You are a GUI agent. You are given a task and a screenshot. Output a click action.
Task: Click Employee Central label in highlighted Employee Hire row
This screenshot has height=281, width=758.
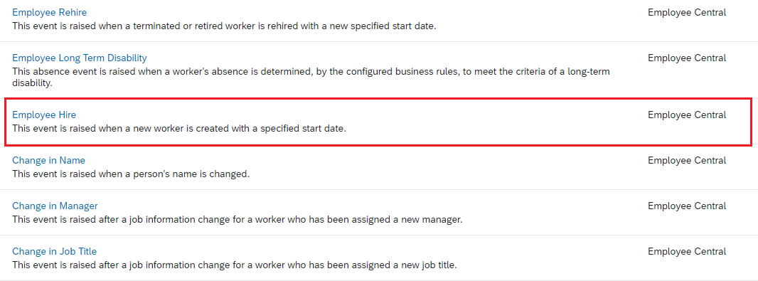point(687,115)
